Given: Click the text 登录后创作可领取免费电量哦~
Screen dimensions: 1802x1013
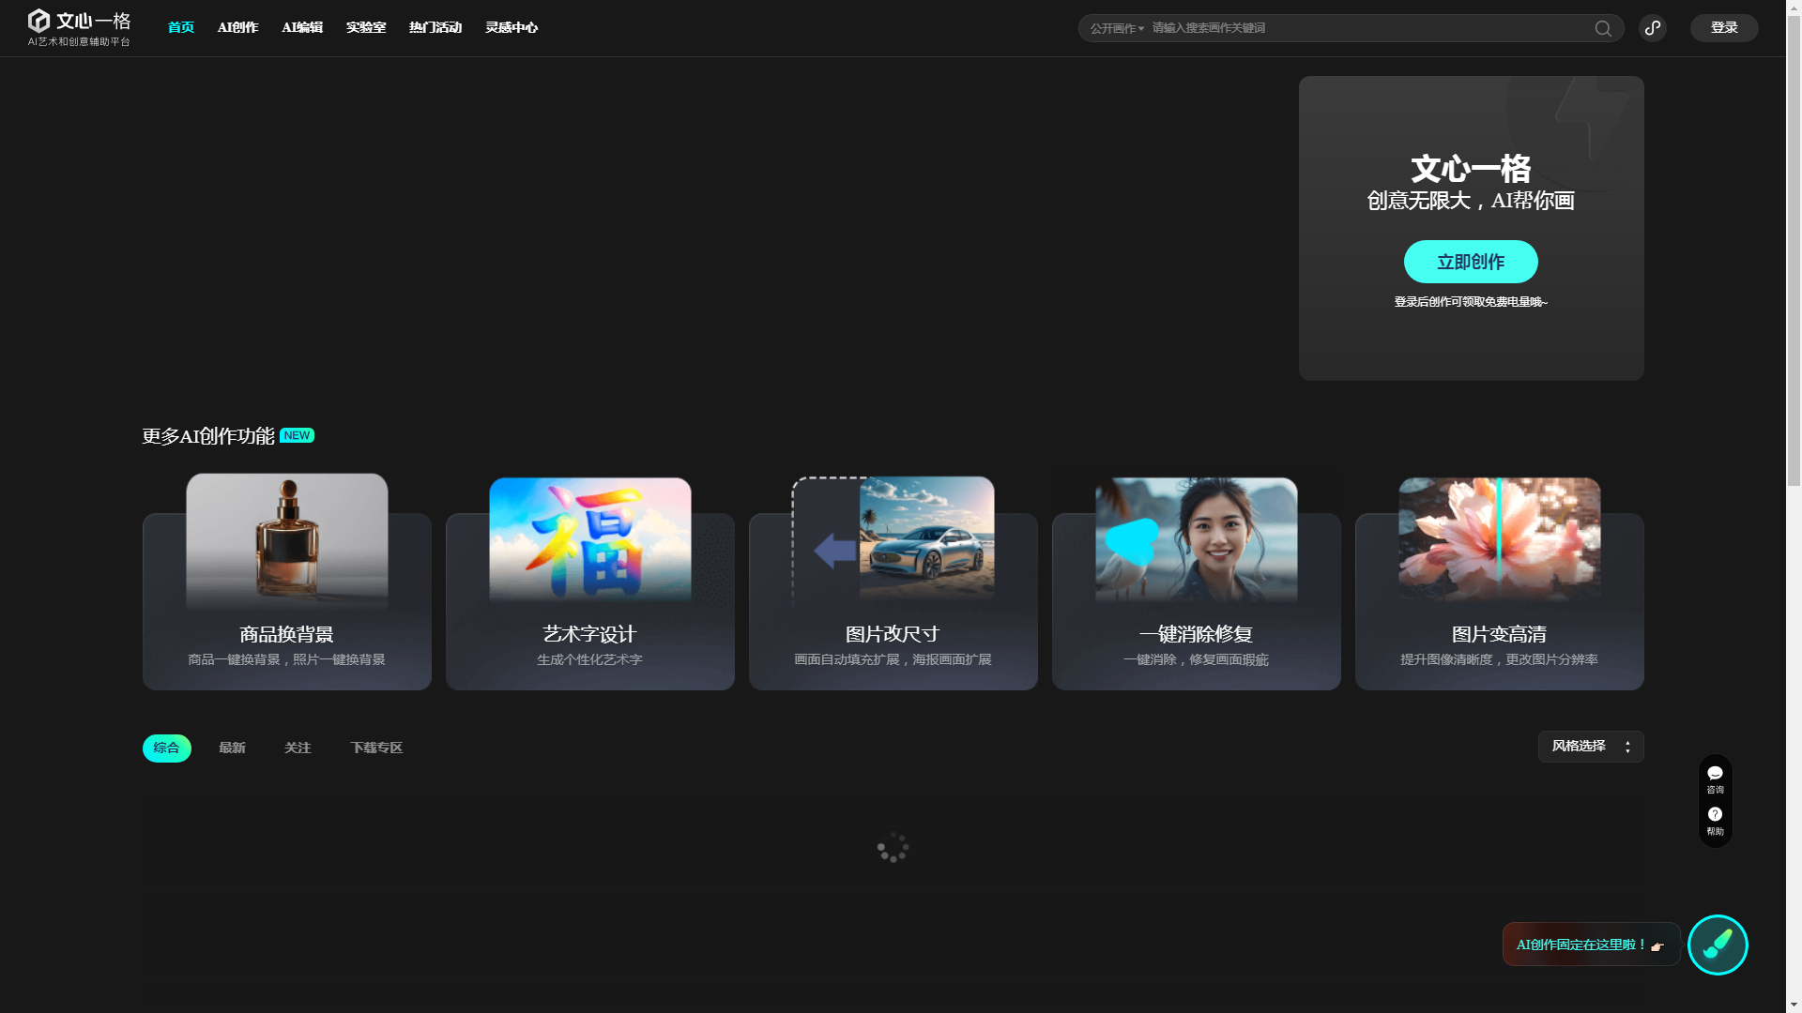Looking at the screenshot, I should pos(1471,302).
